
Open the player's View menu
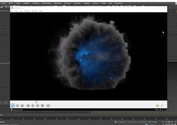pyautogui.click(x=16, y=11)
